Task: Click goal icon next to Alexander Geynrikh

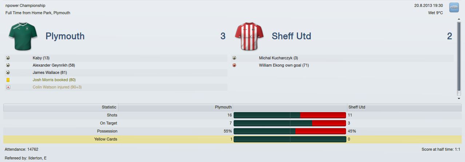Action: [8, 65]
